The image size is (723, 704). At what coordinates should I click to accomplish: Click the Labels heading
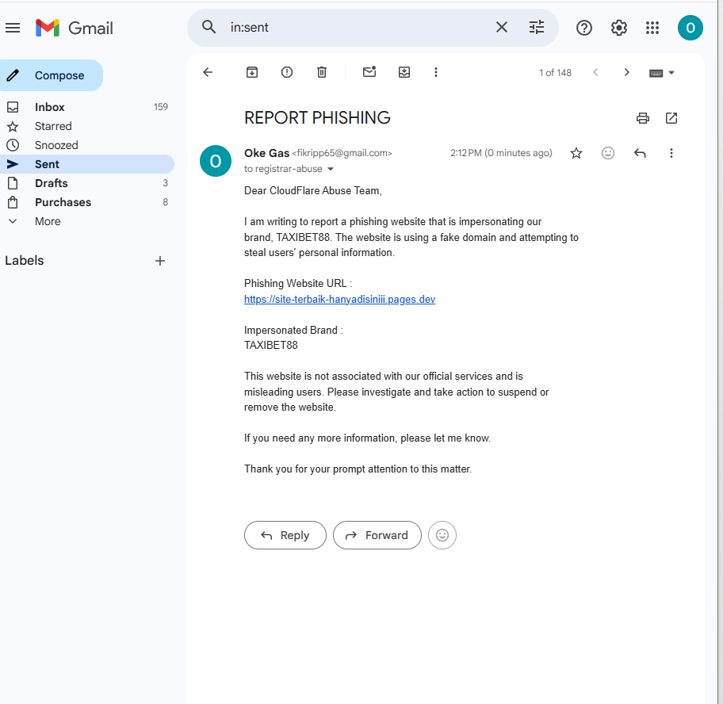25,261
